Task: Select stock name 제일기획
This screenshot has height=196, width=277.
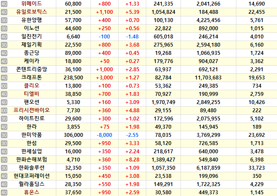Action: coord(32,44)
